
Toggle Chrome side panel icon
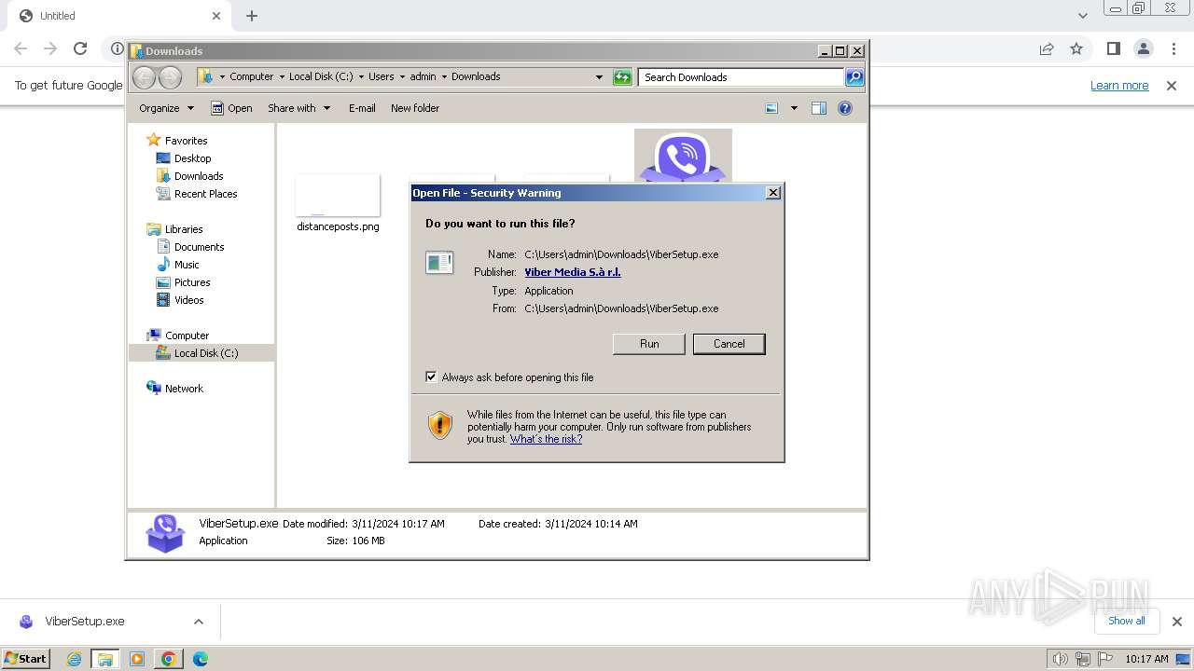(1113, 48)
